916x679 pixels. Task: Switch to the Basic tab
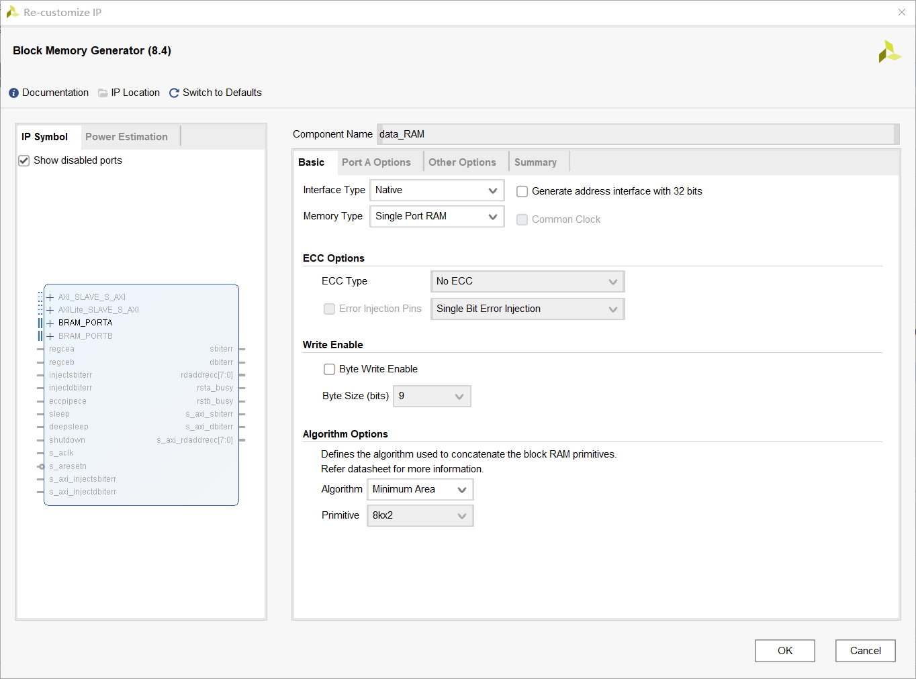point(312,162)
